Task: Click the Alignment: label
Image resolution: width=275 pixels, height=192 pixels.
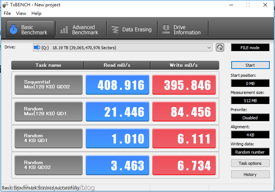Action: click(x=240, y=127)
